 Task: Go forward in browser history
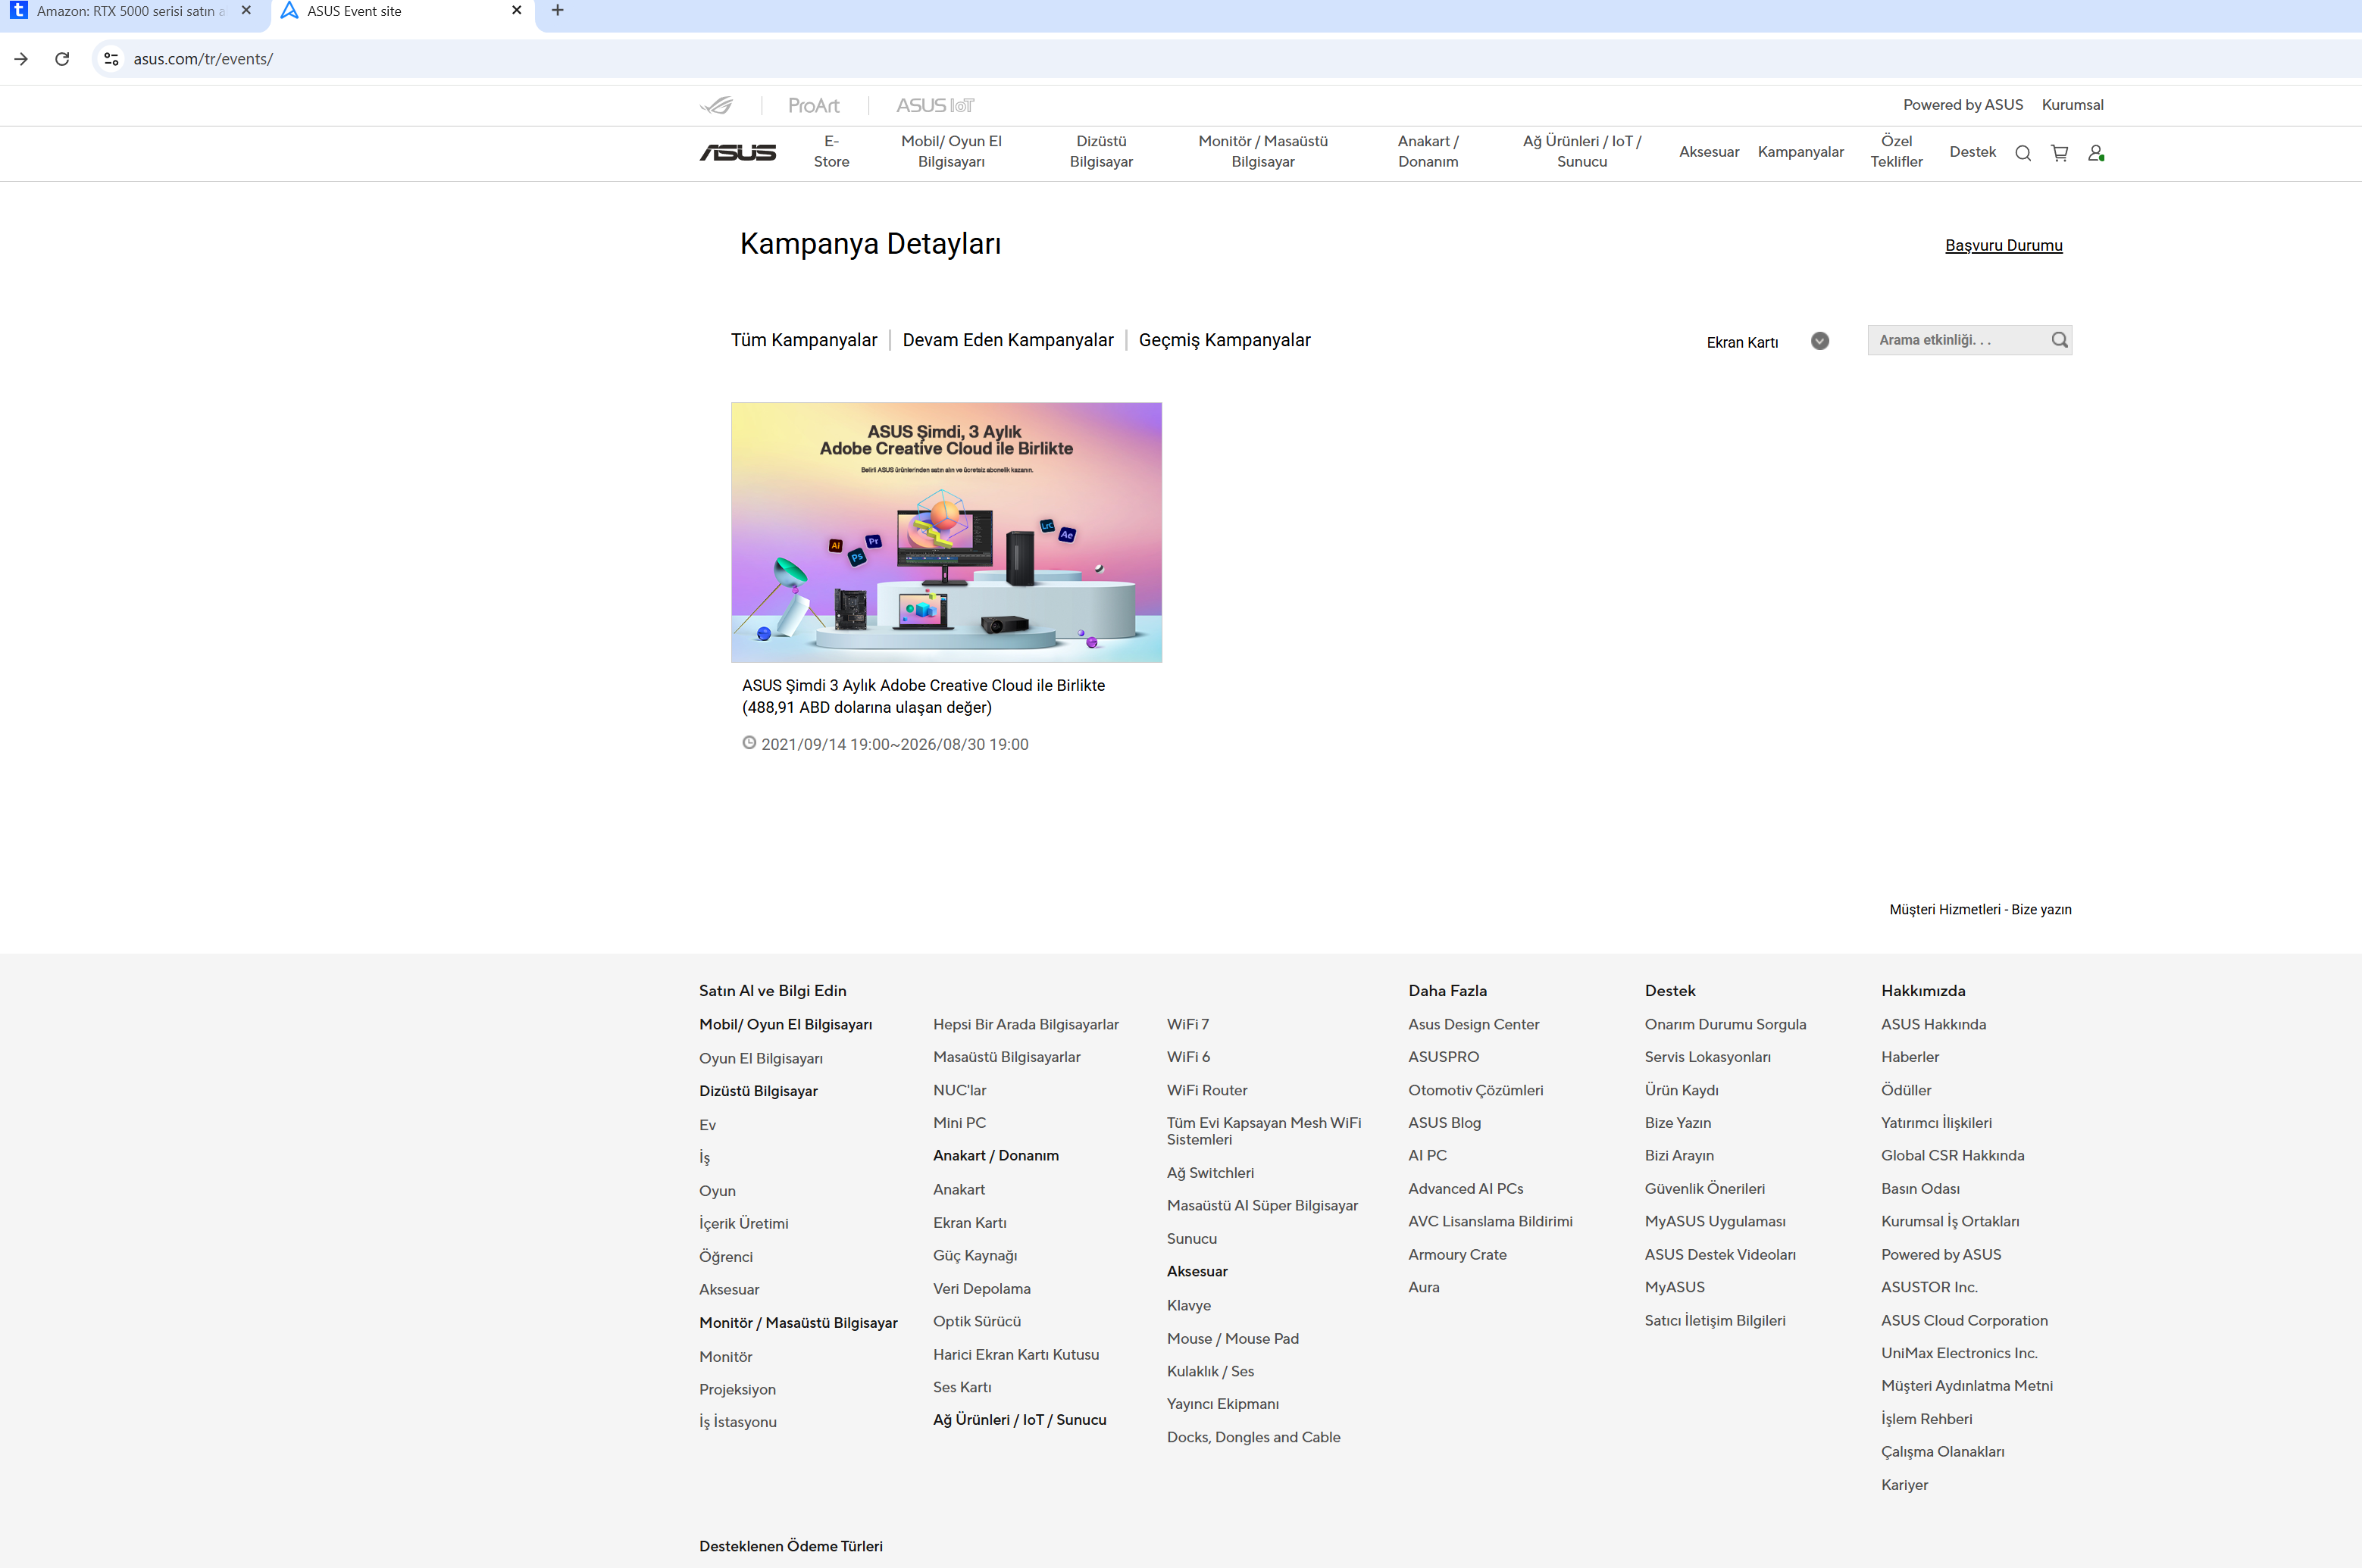tap(21, 59)
